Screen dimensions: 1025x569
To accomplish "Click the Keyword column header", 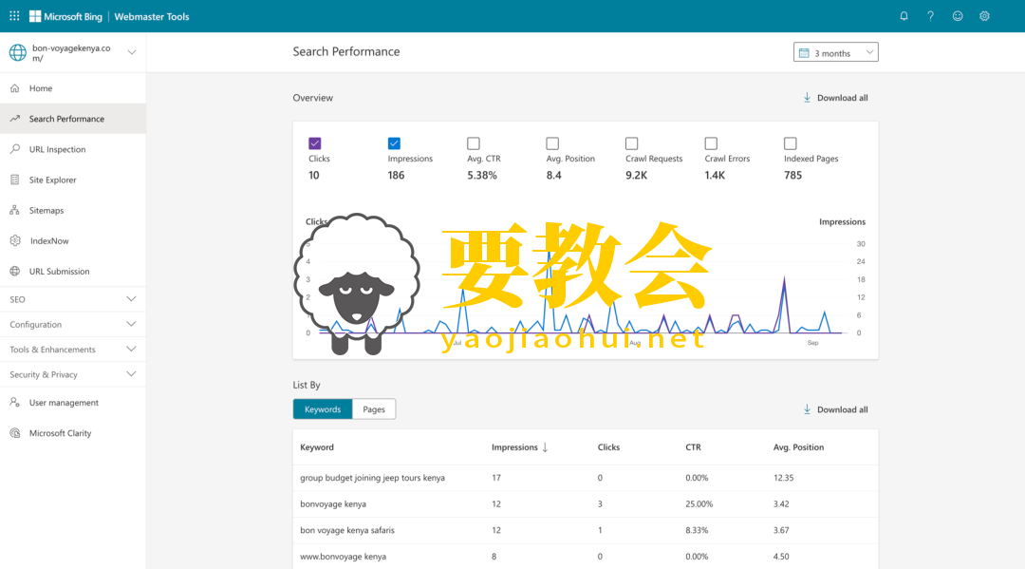I will (317, 447).
